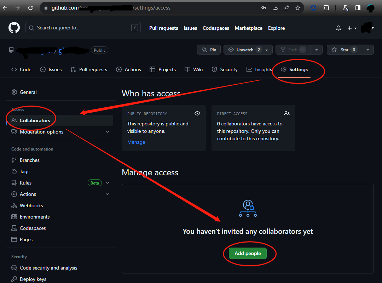This screenshot has height=283, width=382.
Task: Click the eye icon in Public repository card
Action: point(197,113)
